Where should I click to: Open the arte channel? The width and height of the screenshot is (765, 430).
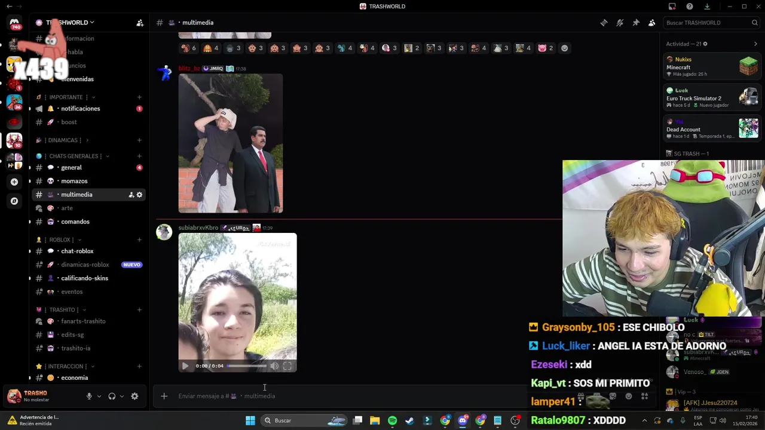click(x=88, y=208)
